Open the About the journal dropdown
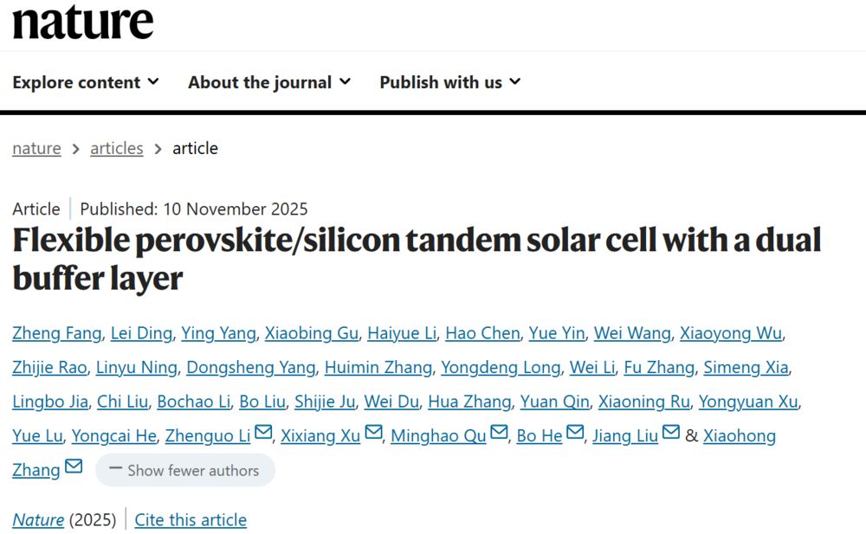 269,82
